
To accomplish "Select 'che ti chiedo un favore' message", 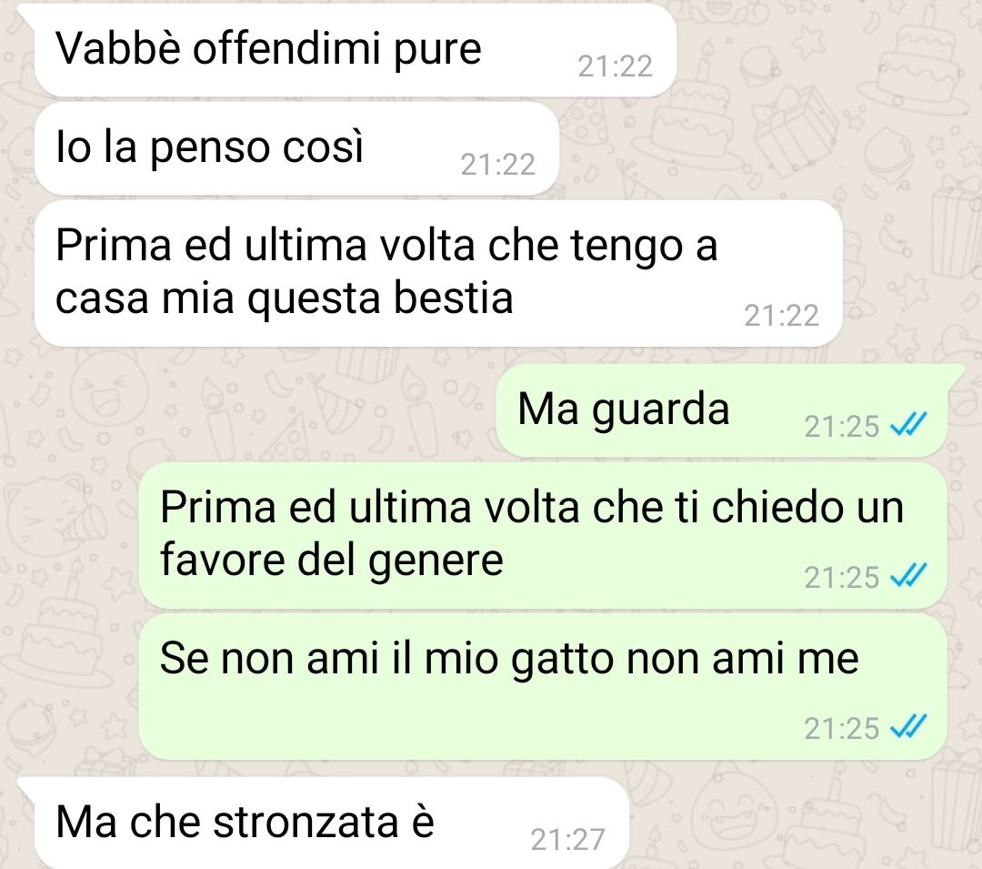I will 542,535.
